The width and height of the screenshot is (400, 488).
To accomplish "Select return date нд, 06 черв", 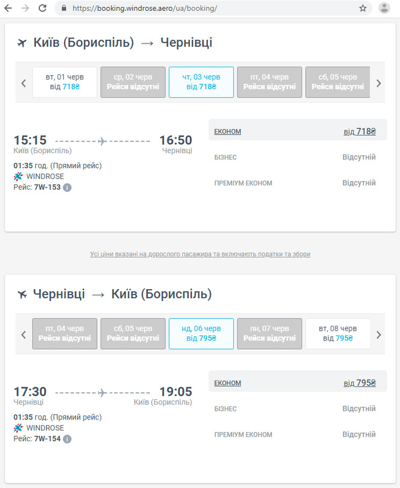I will tap(201, 333).
